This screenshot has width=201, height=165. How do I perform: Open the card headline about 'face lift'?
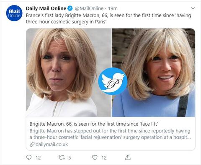click(x=94, y=124)
